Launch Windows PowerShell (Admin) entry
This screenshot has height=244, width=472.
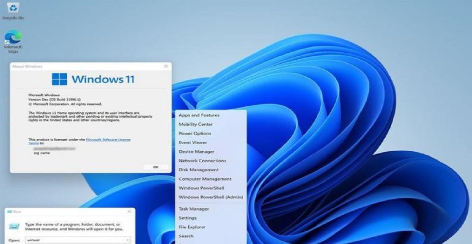(x=211, y=197)
